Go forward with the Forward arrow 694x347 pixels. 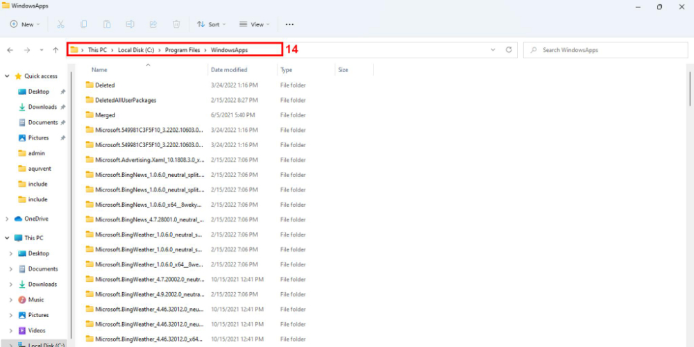(x=27, y=51)
